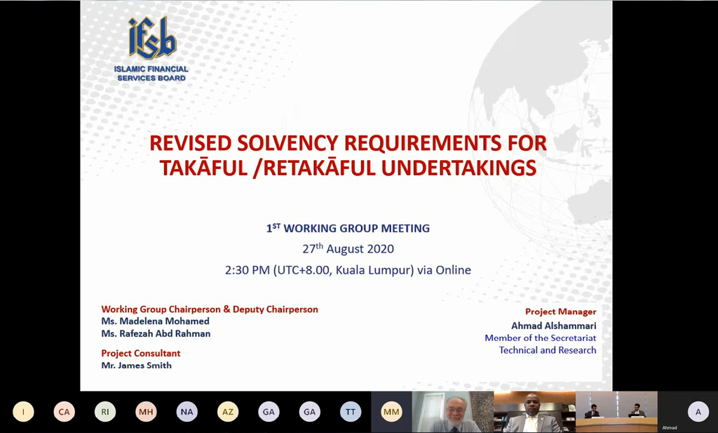Open the video of the white-haired man with glasses
The width and height of the screenshot is (718, 433).
pyautogui.click(x=453, y=412)
